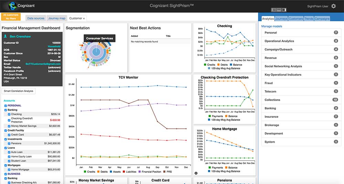Expand the Telecom models group
344x184 pixels.
coord(301,91)
